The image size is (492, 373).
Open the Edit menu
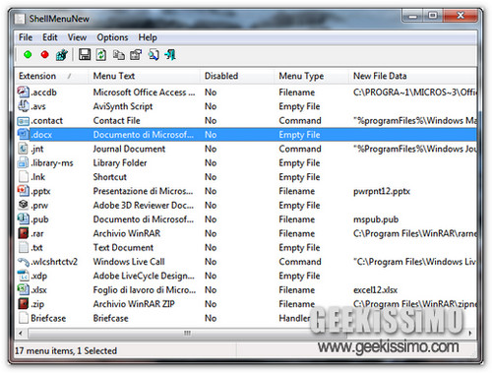click(x=50, y=37)
